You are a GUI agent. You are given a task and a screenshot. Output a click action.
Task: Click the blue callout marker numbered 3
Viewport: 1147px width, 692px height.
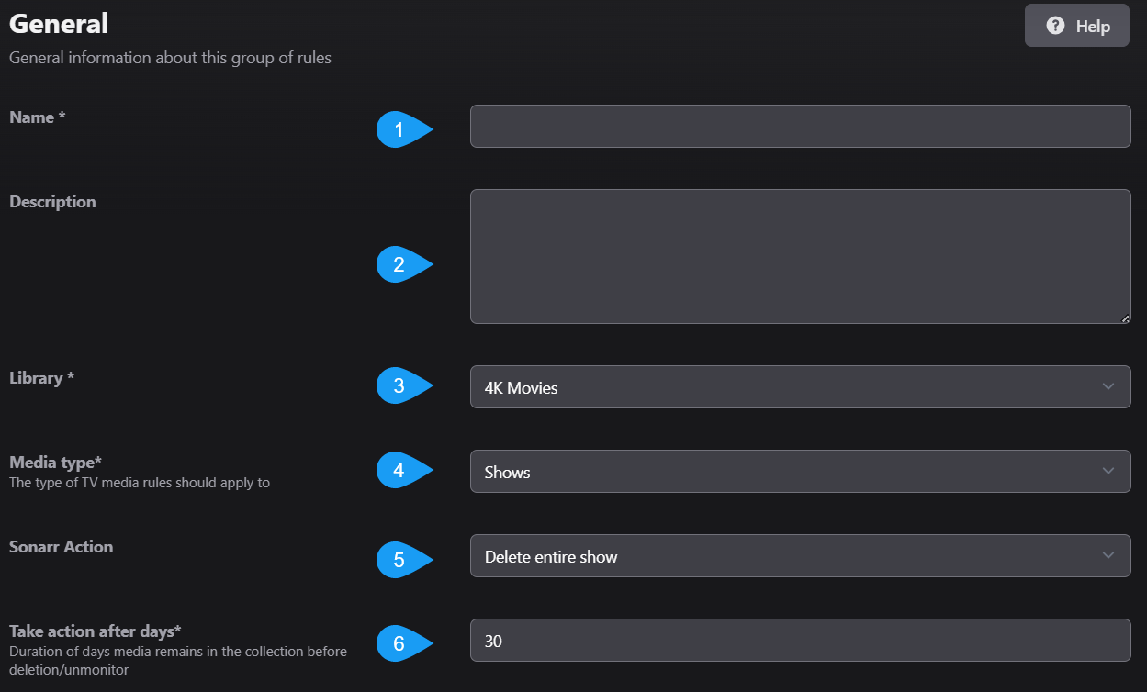pos(399,385)
